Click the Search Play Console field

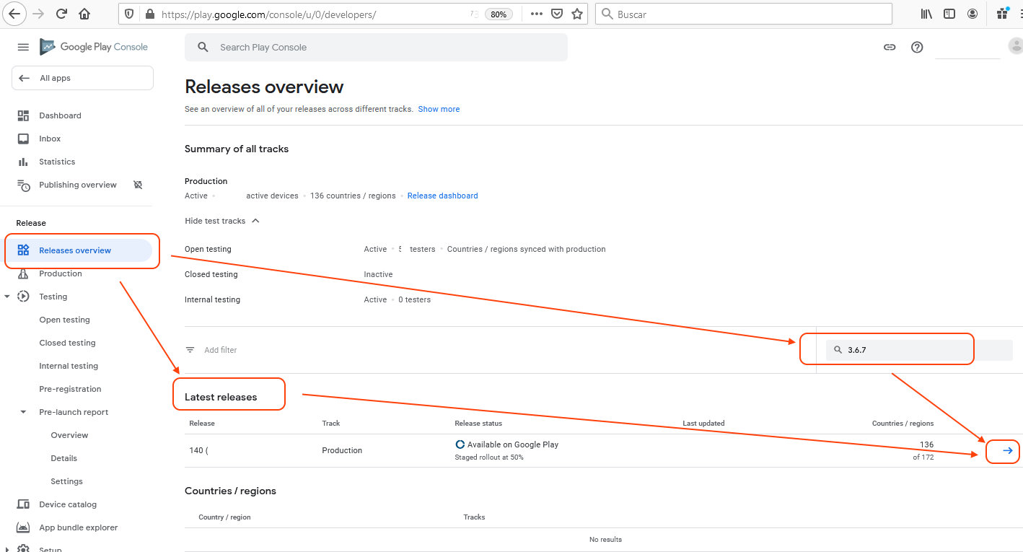[376, 47]
